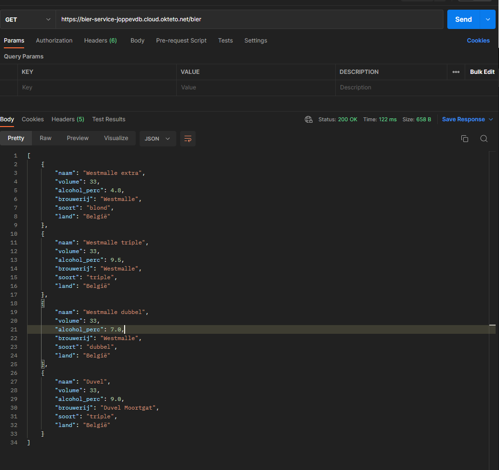
Task: Click the VALUE column header
Action: coord(190,72)
